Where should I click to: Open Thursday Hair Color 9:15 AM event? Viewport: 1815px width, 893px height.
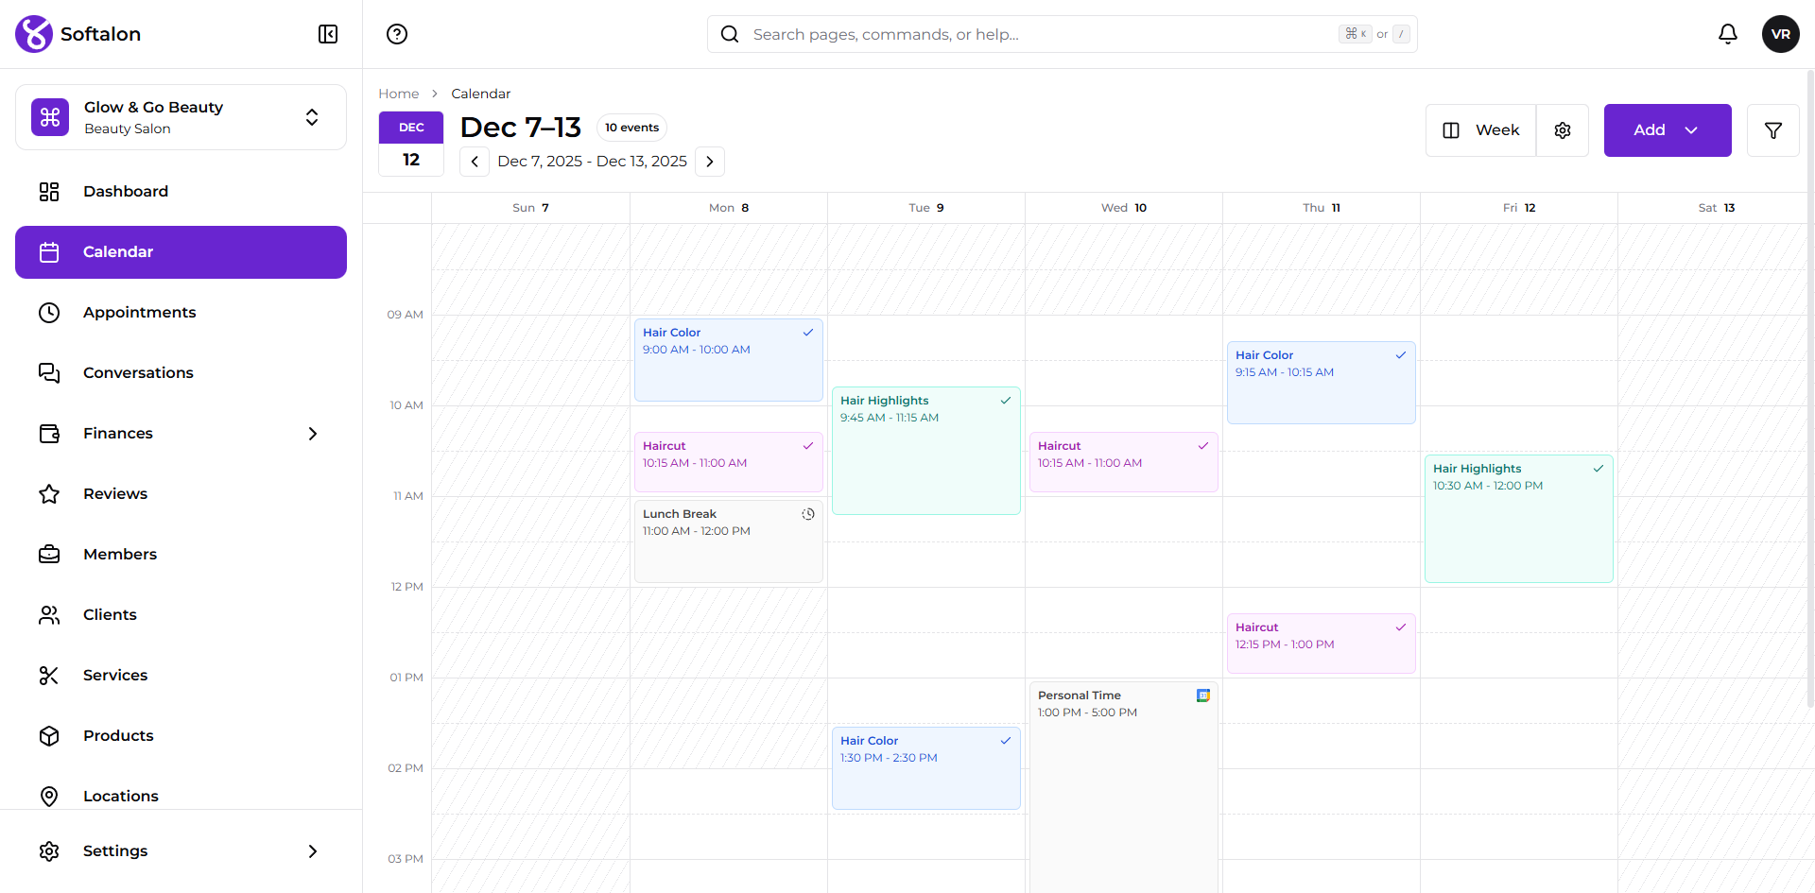click(1322, 383)
